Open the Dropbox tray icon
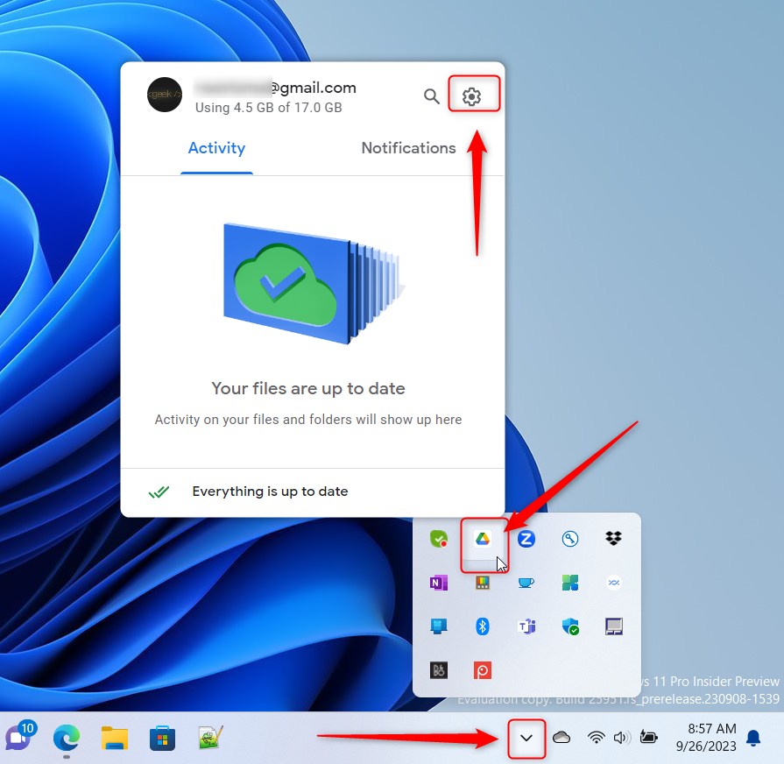The width and height of the screenshot is (784, 764). point(613,539)
